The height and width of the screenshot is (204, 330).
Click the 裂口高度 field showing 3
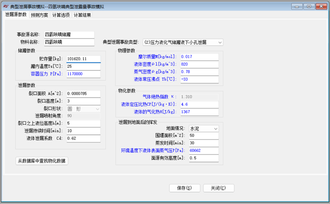(x=83, y=101)
